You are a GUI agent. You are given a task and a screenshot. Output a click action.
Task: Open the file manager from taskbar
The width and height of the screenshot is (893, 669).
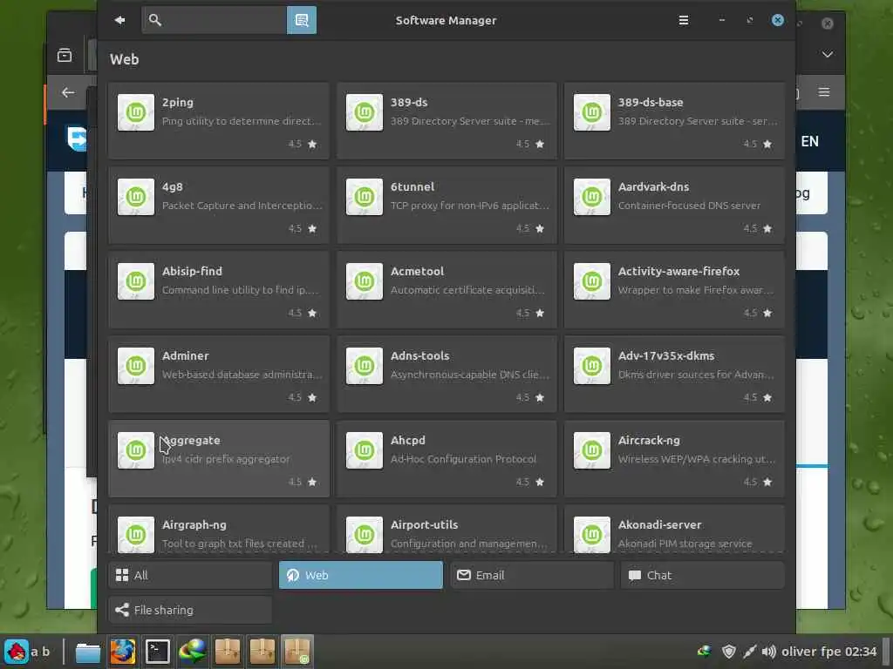(x=88, y=652)
